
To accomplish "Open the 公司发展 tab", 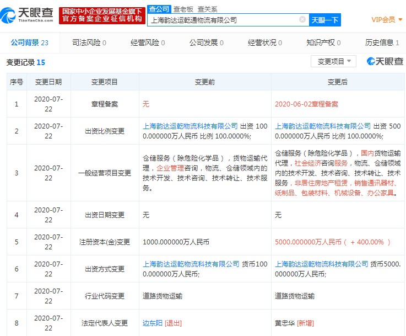I will (206, 42).
